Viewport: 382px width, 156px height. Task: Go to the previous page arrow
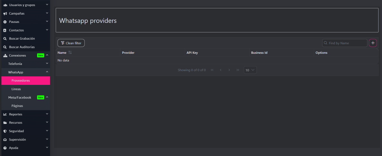tap(221, 70)
